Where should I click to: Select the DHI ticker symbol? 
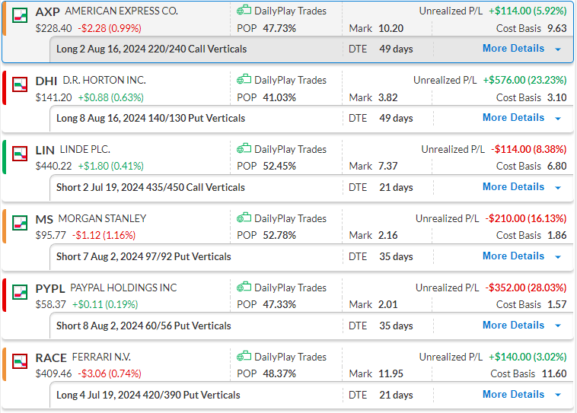pyautogui.click(x=46, y=81)
